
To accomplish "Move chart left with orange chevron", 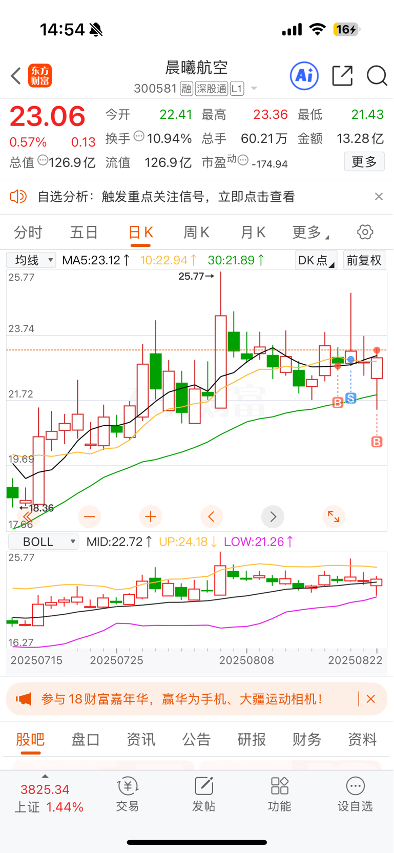I will (212, 517).
